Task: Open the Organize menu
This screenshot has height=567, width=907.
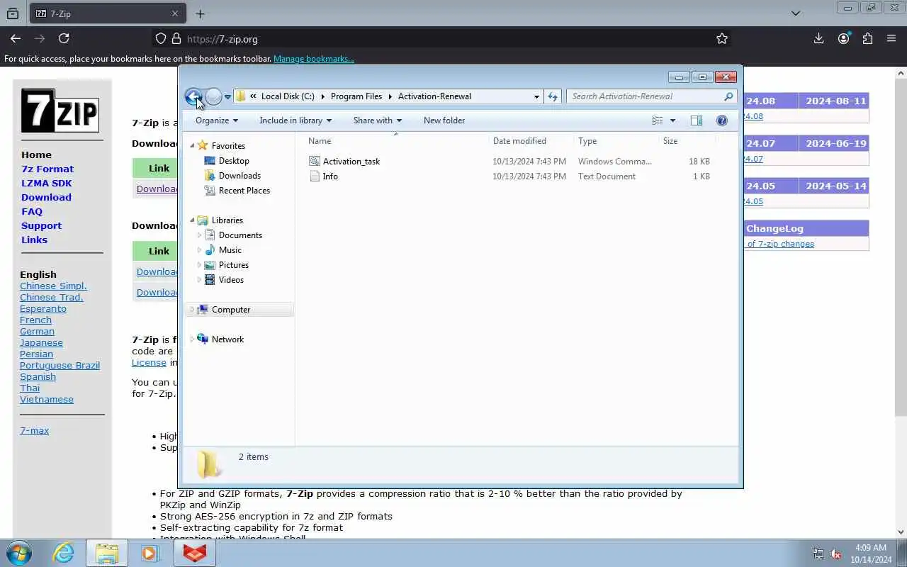Action: click(217, 120)
